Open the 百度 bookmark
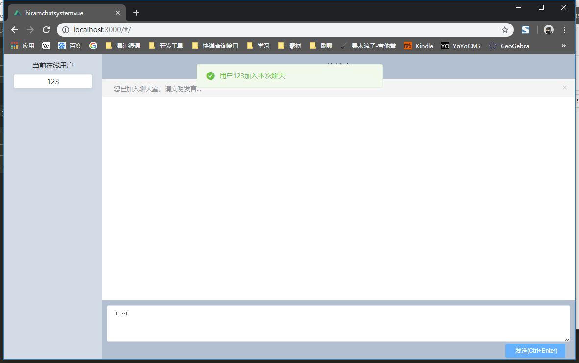579x363 pixels. (x=70, y=46)
